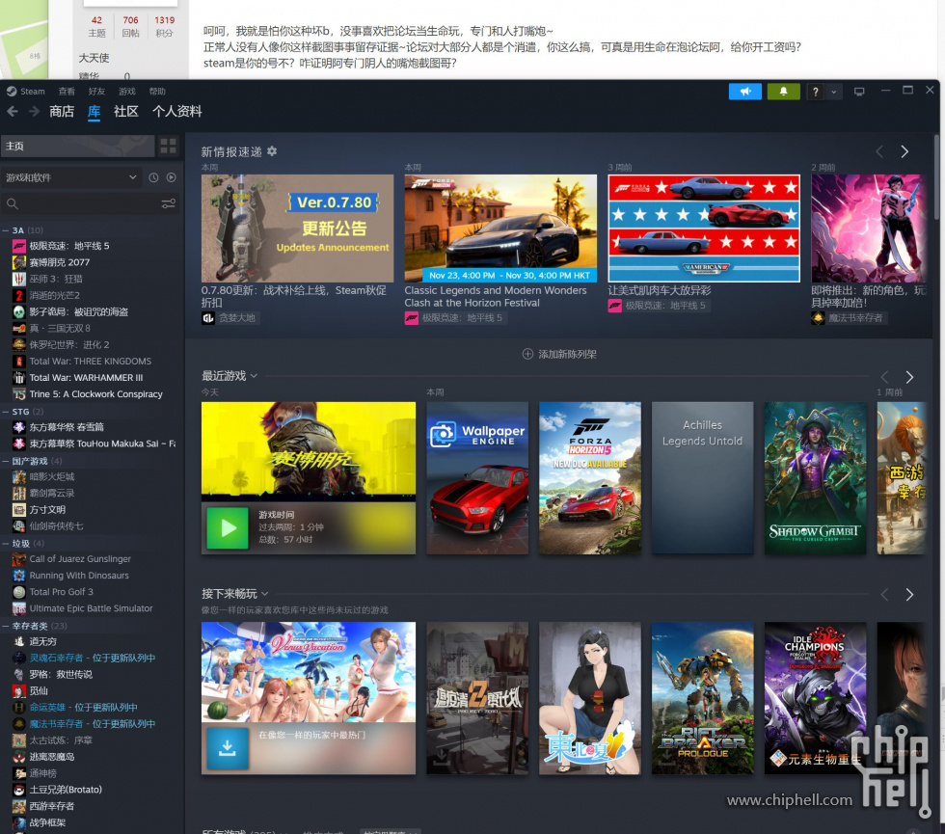Open the dropdown arrow beside help button
The height and width of the screenshot is (834, 945).
click(x=833, y=92)
